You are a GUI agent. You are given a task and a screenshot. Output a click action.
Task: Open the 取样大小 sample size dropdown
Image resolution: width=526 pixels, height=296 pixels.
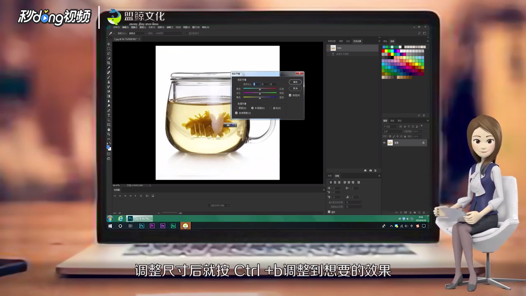coord(137,33)
